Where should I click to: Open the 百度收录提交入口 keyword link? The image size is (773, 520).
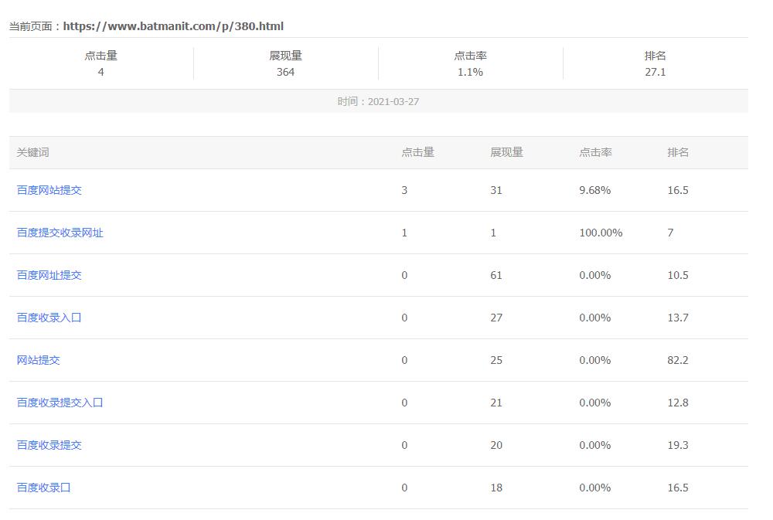pos(60,403)
